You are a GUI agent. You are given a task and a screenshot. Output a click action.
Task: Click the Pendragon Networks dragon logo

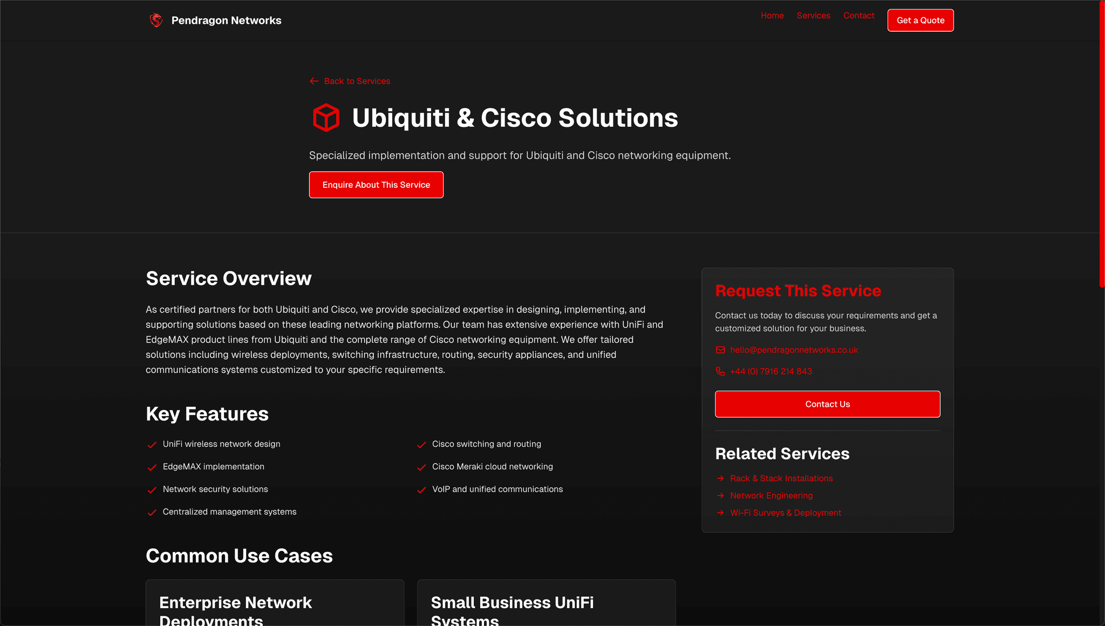(156, 21)
